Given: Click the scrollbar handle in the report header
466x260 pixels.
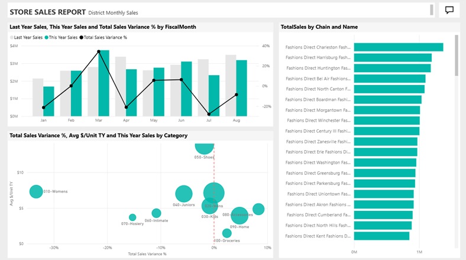Looking at the screenshot, I should pos(432,10).
